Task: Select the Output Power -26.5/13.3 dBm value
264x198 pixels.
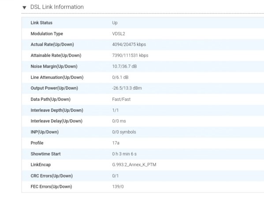Action: [127, 88]
